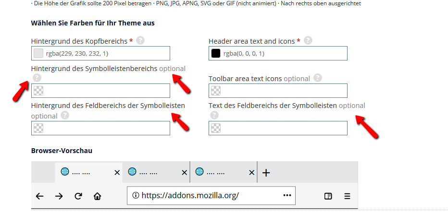The image size is (448, 214).
Task: Select the third preview tab
Action: coord(224,172)
